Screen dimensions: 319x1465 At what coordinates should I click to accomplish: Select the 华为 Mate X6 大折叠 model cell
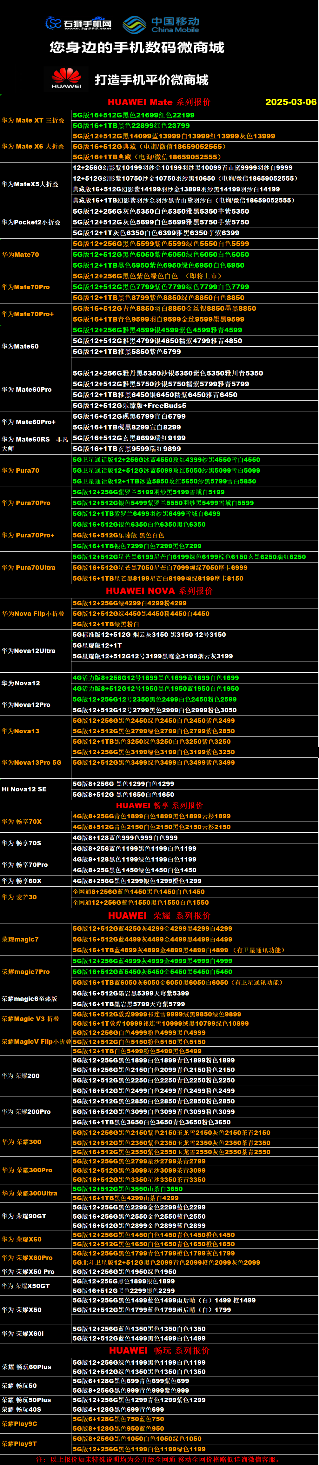click(36, 147)
